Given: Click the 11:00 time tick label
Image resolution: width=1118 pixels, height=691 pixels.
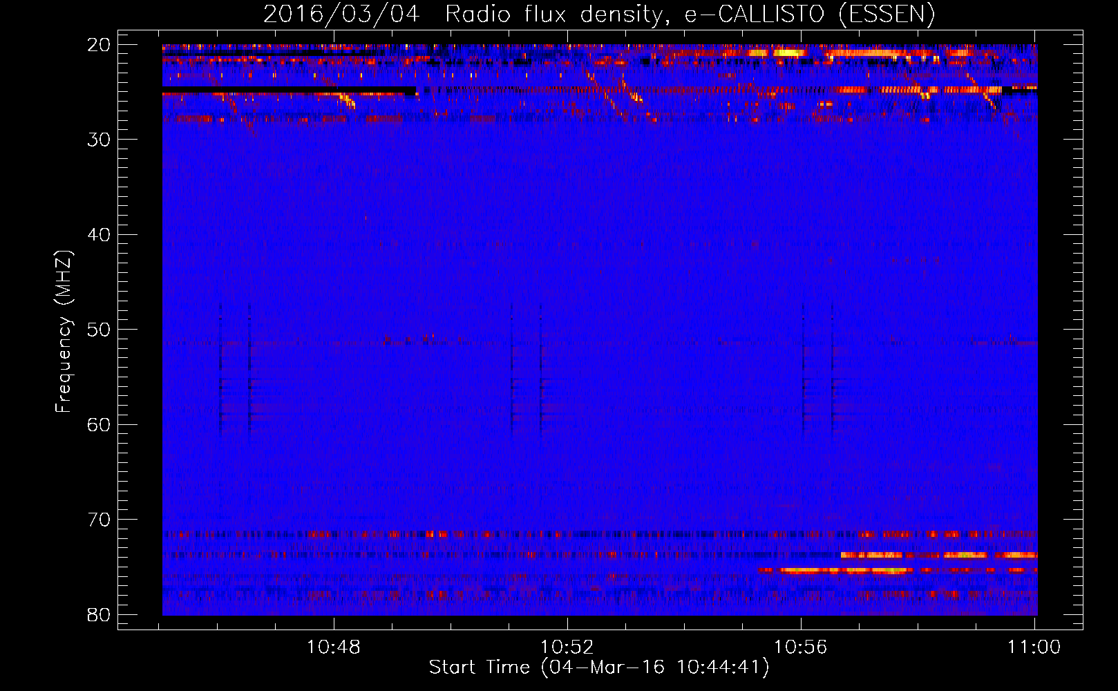Looking at the screenshot, I should [1034, 647].
